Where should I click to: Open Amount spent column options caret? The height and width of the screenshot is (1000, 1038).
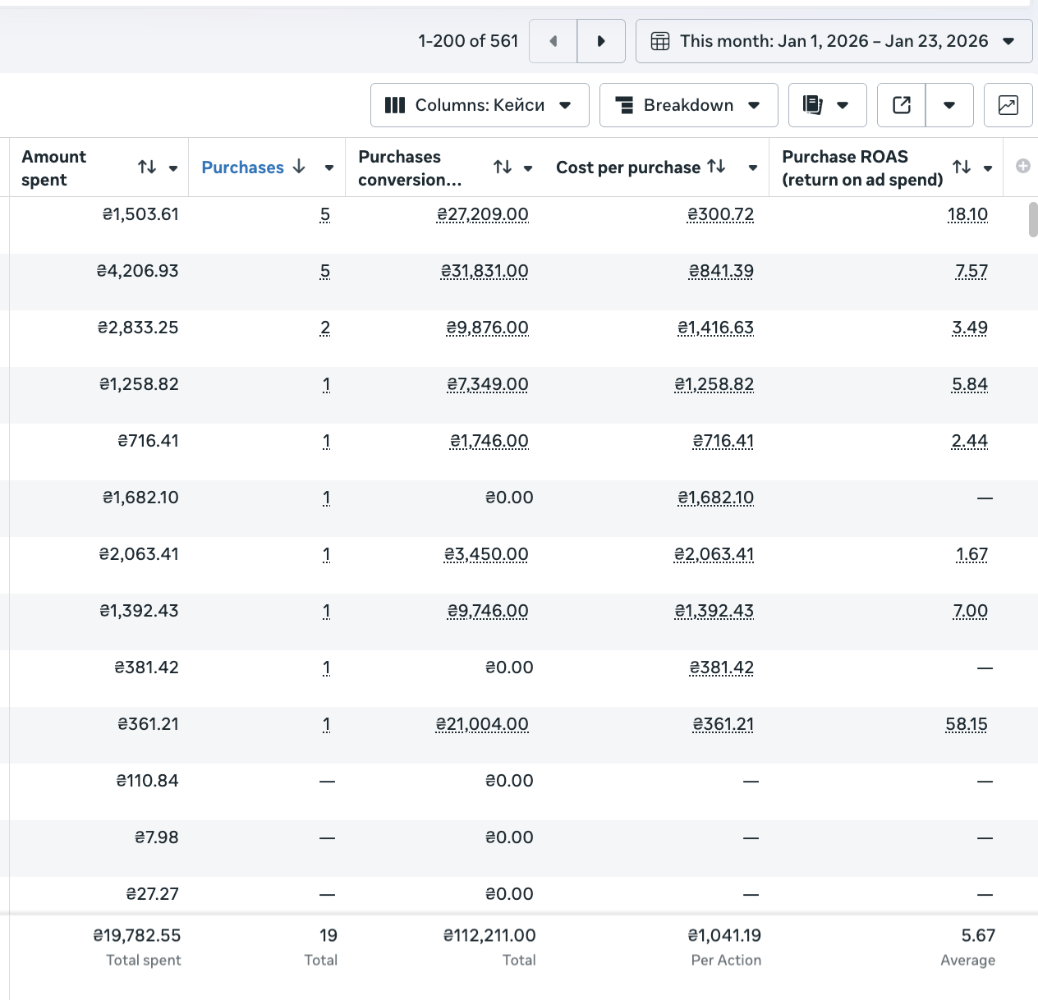pos(173,168)
